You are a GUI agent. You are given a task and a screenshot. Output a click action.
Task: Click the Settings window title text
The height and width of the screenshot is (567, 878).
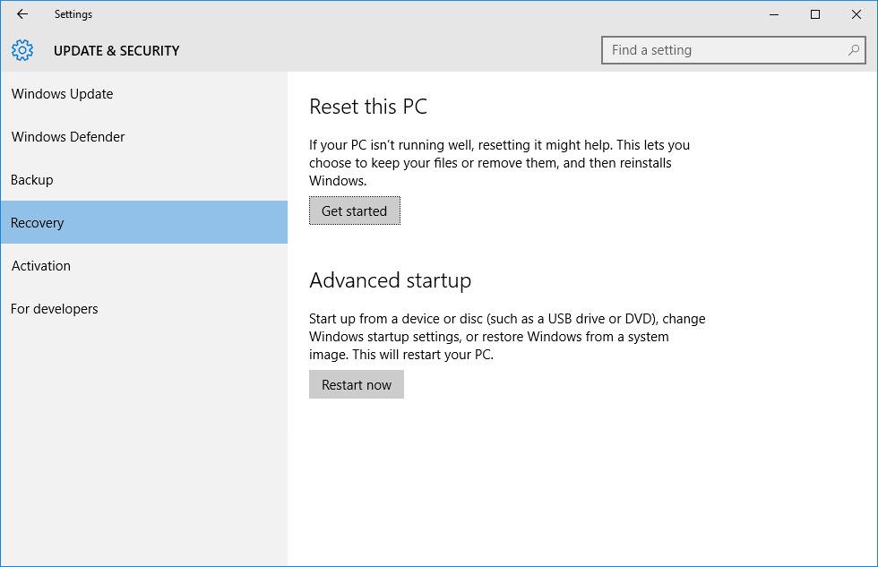point(73,14)
